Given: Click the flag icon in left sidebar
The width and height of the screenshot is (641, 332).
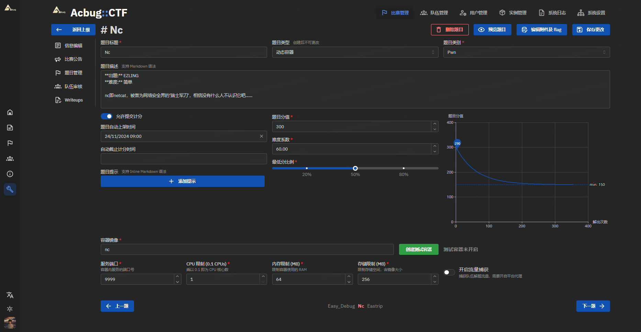Looking at the screenshot, I should (x=10, y=143).
